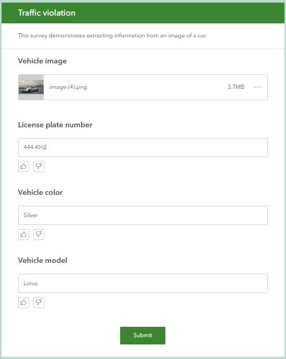This screenshot has width=286, height=359.
Task: Click the Vehicle image section heading
Action: [43, 61]
